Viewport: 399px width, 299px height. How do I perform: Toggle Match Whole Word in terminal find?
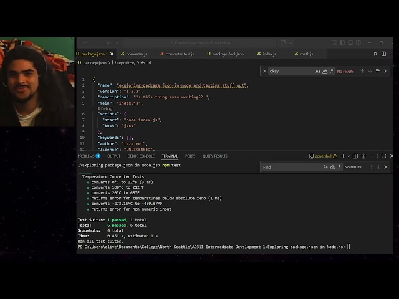pyautogui.click(x=332, y=167)
